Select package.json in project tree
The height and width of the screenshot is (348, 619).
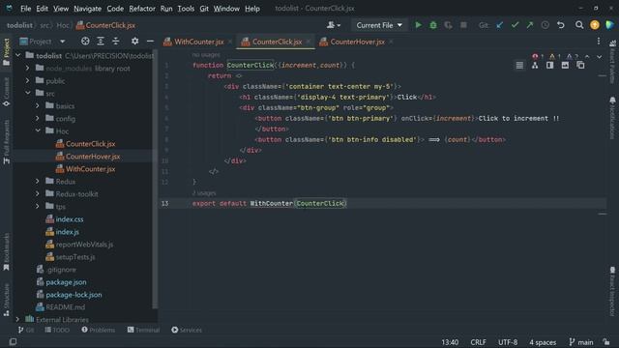point(66,282)
